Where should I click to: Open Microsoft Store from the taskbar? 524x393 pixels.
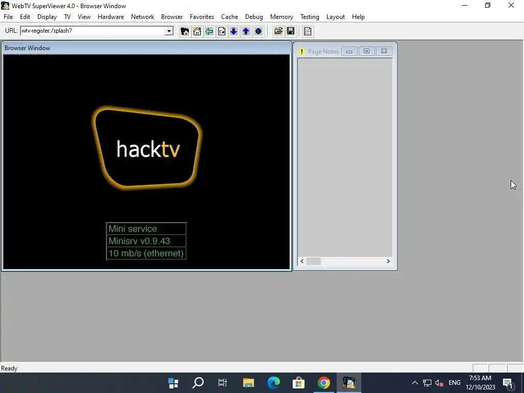(298, 383)
